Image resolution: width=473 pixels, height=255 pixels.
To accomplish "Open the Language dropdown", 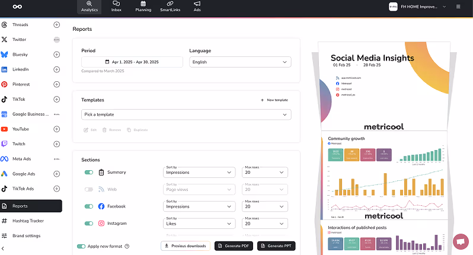I will point(240,62).
